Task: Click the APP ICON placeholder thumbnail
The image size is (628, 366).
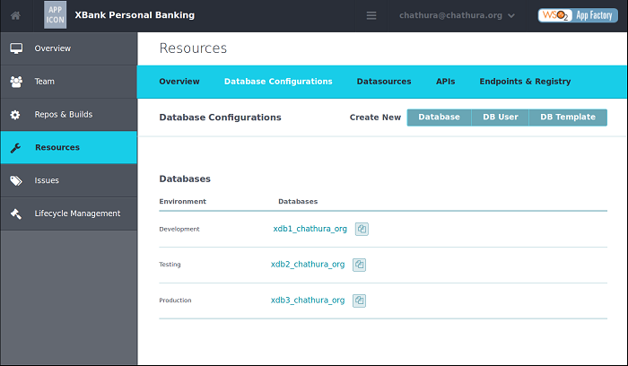Action: click(55, 15)
